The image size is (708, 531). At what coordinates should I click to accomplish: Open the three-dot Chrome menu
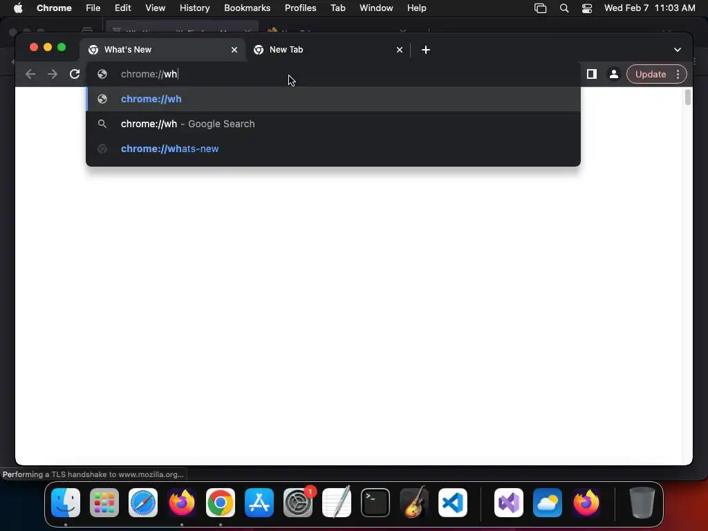tap(678, 74)
